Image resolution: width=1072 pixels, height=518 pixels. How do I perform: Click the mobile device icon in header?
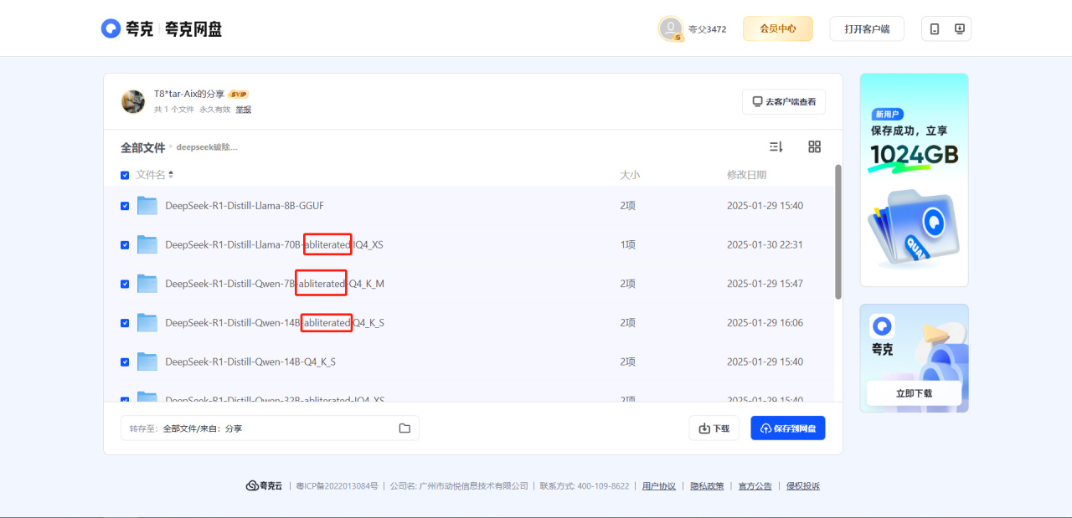point(935,28)
